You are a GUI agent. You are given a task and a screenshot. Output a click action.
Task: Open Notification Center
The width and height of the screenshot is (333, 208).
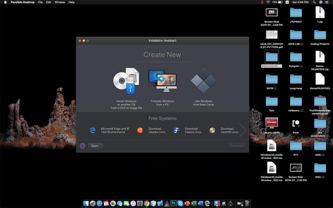pos(327,2)
